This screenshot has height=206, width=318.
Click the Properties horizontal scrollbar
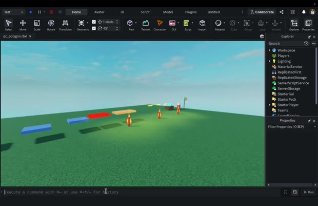292,184
